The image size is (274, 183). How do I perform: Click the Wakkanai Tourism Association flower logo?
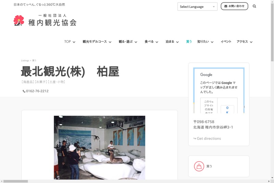(19, 21)
